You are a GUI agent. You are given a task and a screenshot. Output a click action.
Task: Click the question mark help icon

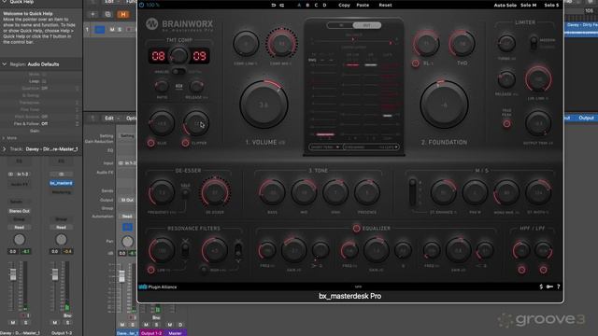(559, 287)
